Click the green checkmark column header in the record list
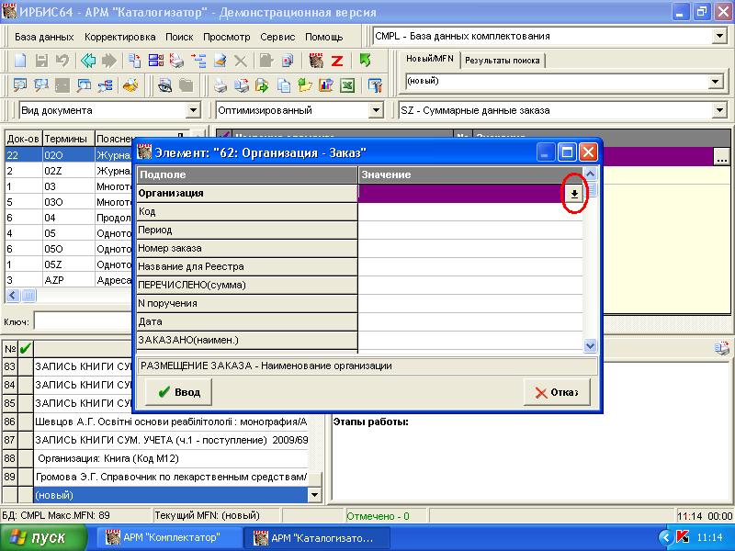735x551 pixels. (x=25, y=348)
